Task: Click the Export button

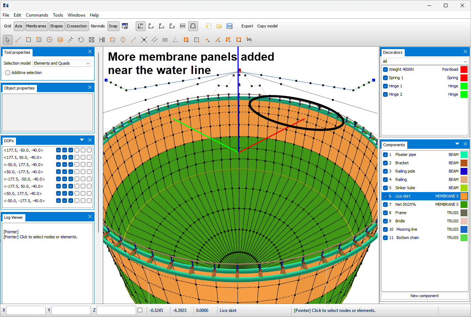Action: pos(247,26)
